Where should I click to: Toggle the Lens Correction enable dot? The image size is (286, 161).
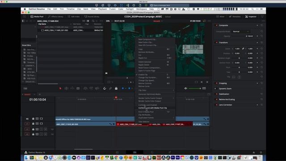point(216,105)
